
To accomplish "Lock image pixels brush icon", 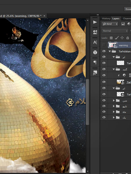I will [x=117, y=38].
